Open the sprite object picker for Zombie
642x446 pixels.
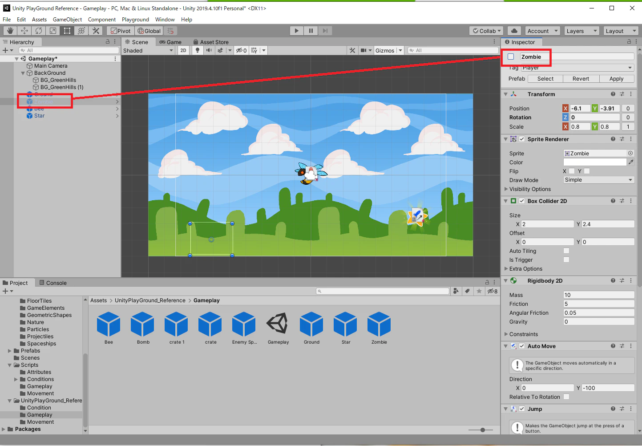630,153
